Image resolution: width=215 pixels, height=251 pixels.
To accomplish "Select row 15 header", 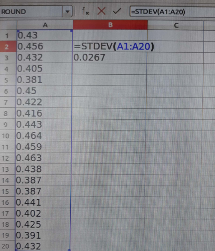I will 7,191.
